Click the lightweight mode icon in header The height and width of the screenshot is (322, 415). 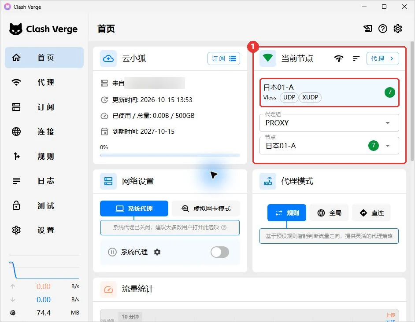(x=367, y=29)
